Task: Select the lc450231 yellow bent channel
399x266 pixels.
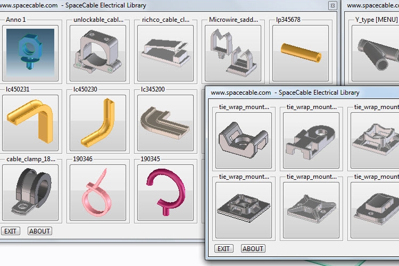Action: tap(30, 123)
